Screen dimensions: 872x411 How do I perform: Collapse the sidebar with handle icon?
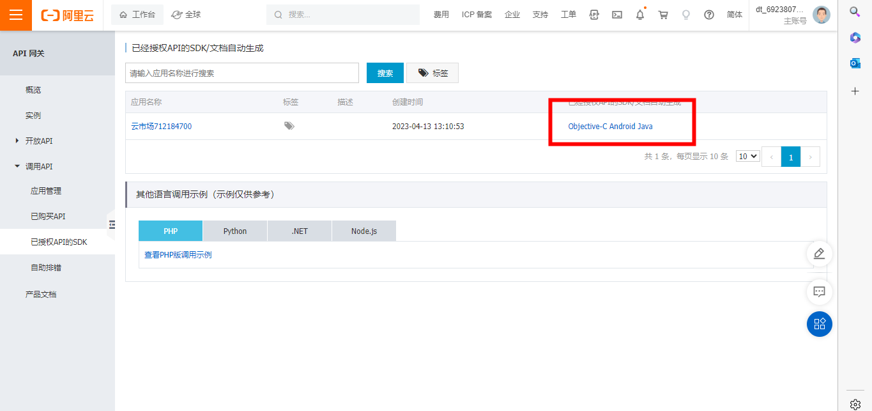coord(112,224)
